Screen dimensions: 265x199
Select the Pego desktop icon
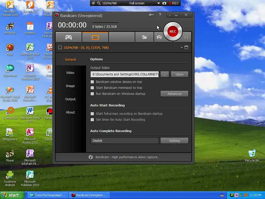10,49
